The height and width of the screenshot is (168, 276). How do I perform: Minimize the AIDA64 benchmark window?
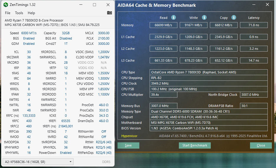point(254,5)
